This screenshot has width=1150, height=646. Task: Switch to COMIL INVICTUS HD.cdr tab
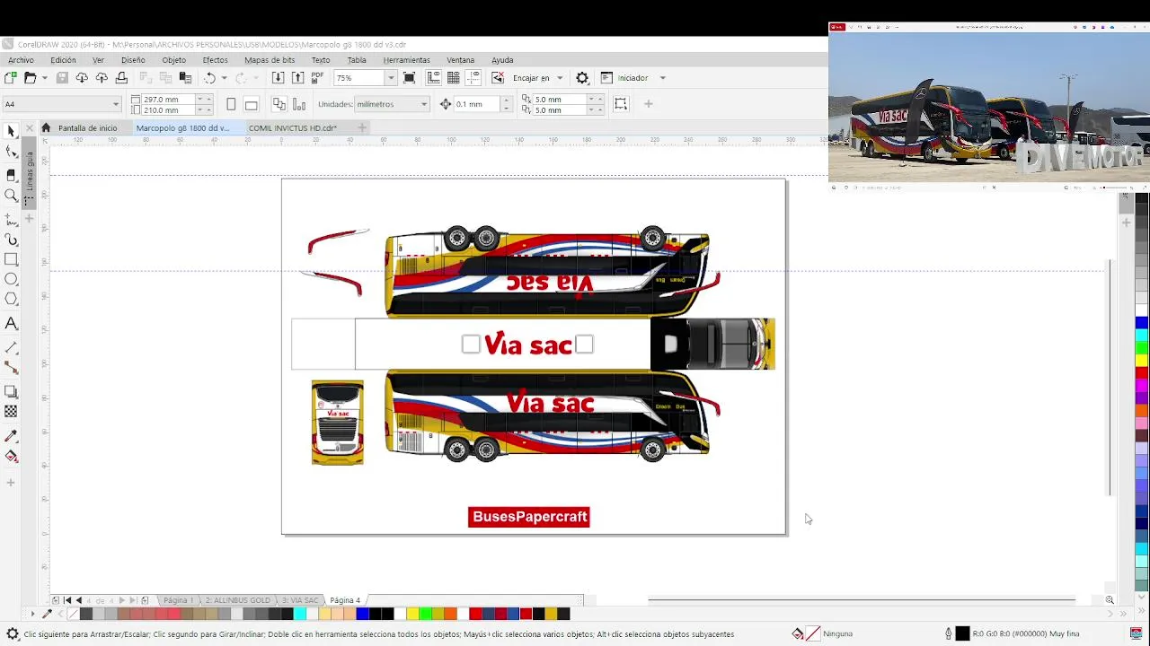pyautogui.click(x=292, y=128)
